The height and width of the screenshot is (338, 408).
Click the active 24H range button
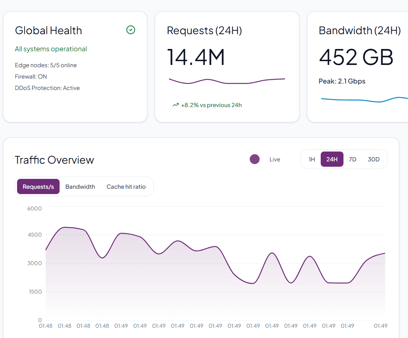332,159
